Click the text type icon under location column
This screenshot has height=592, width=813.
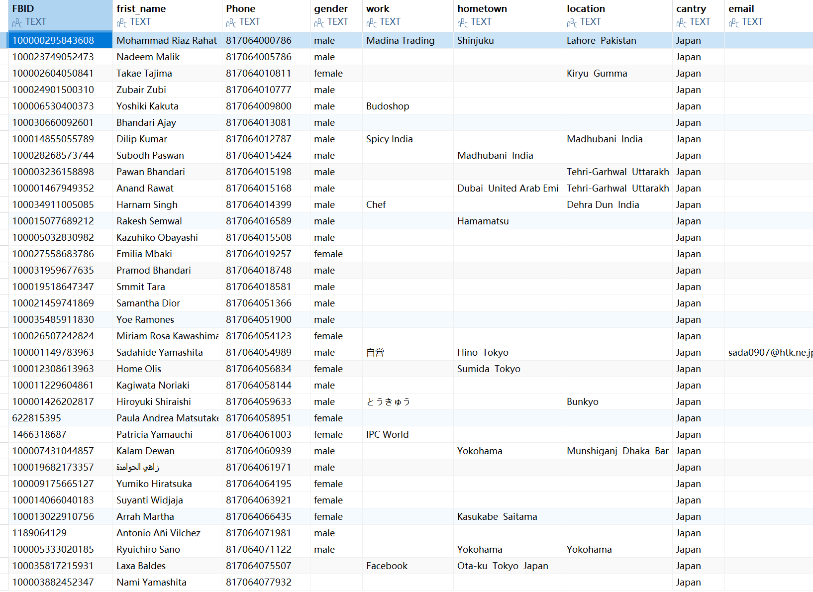pyautogui.click(x=572, y=22)
